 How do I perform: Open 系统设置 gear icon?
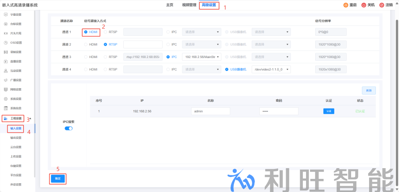pos(6,99)
